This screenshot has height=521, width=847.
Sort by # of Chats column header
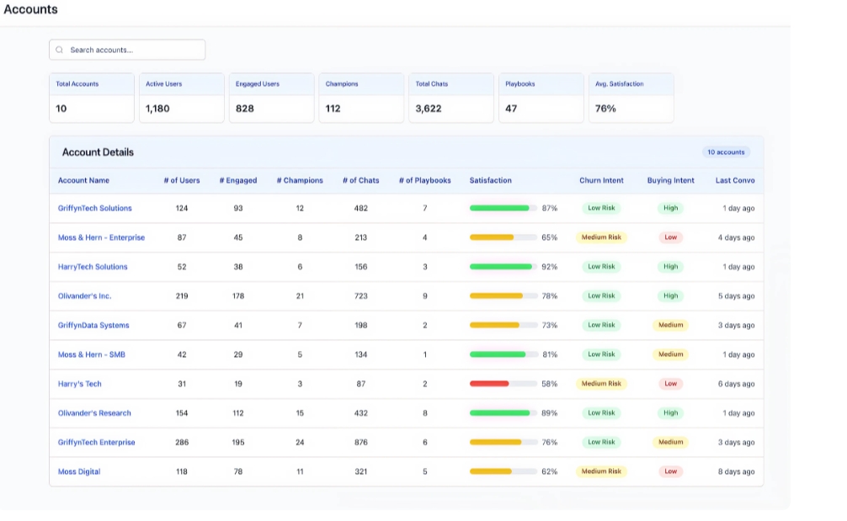coord(361,180)
